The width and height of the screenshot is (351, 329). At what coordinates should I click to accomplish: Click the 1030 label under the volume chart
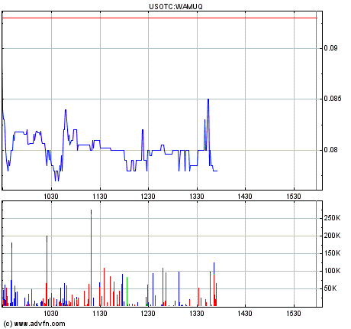51,313
